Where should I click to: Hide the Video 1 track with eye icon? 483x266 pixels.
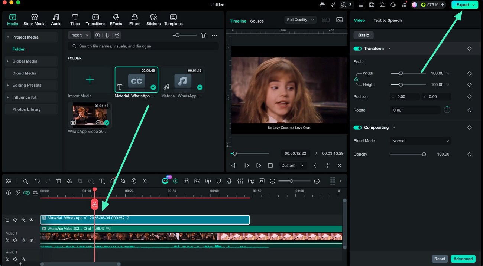[32, 240]
